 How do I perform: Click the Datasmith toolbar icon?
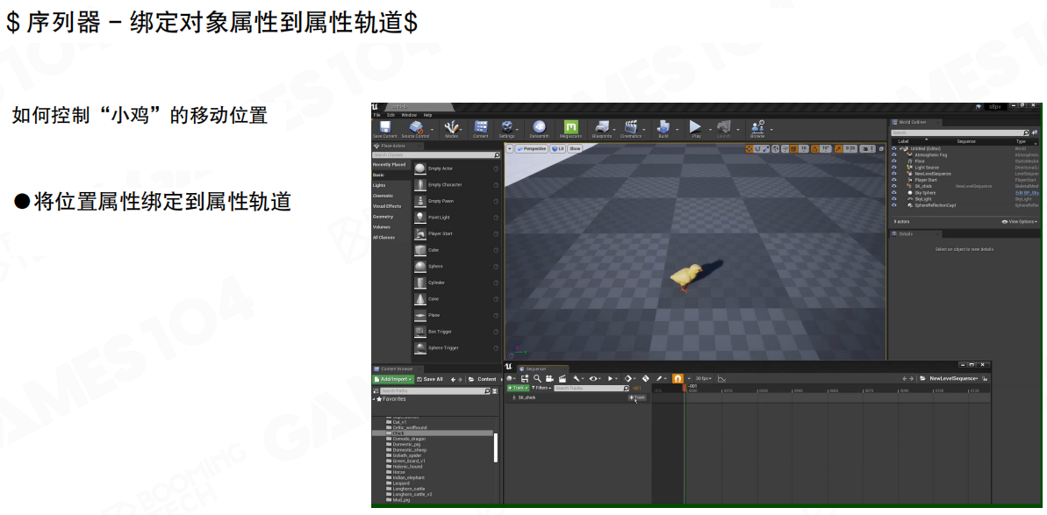[x=539, y=129]
